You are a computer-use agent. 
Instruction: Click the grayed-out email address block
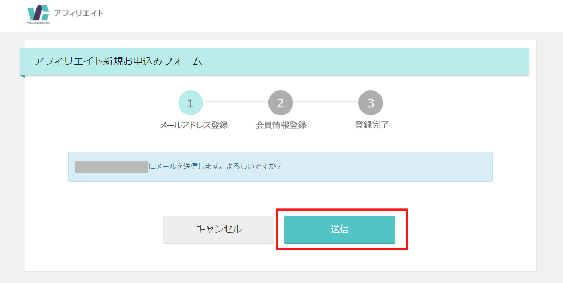click(111, 167)
